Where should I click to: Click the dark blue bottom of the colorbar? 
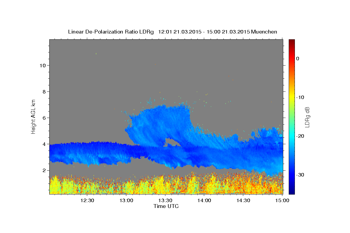coord(292,191)
